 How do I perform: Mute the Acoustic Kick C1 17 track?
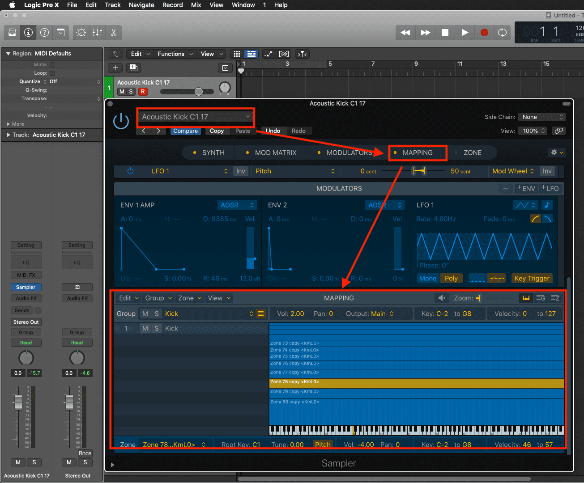(122, 92)
